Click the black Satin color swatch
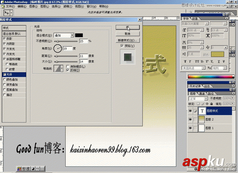Screen dimensions: 238x173 click(x=79, y=35)
